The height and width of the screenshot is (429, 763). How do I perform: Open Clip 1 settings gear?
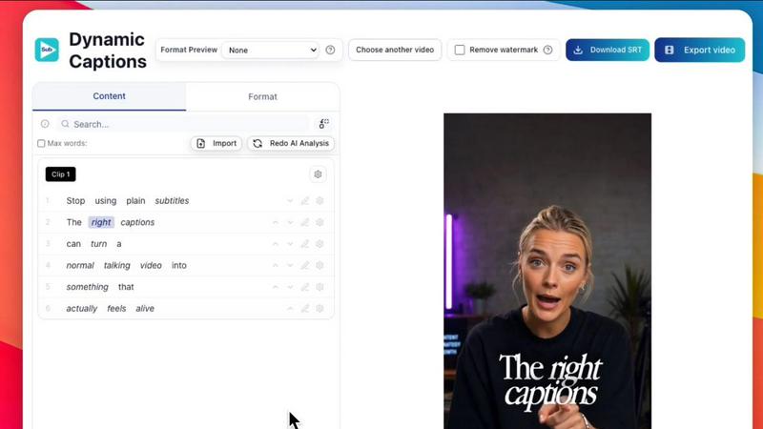318,174
